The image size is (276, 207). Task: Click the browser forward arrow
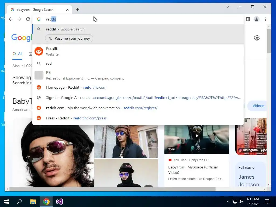[x=19, y=19]
